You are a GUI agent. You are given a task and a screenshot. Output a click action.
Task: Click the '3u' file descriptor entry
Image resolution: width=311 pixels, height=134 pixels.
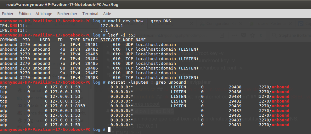point(62,45)
